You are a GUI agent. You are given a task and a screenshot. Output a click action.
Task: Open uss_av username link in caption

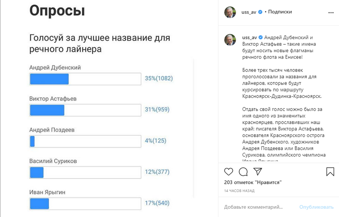point(249,38)
